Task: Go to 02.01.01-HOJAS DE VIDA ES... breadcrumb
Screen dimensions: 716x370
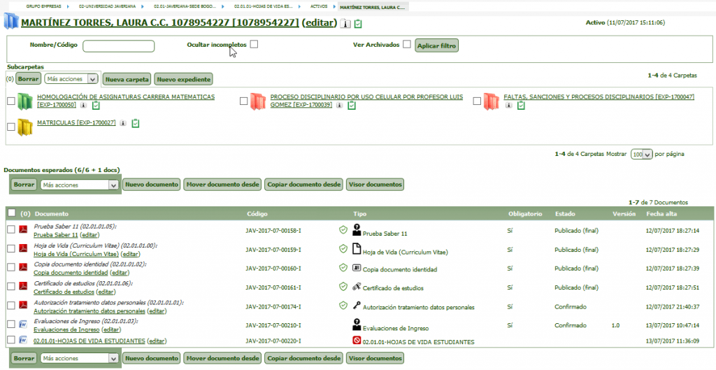Action: coord(264,7)
